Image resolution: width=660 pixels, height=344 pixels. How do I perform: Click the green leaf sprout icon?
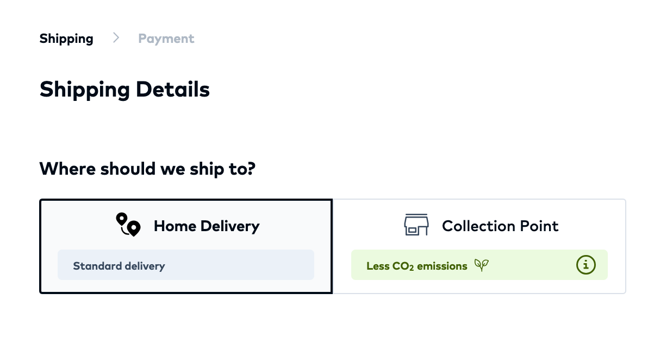(481, 265)
